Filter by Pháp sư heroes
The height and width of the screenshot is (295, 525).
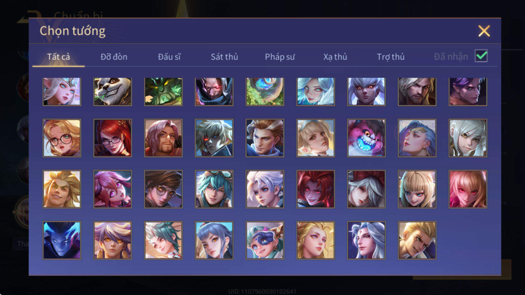click(280, 57)
